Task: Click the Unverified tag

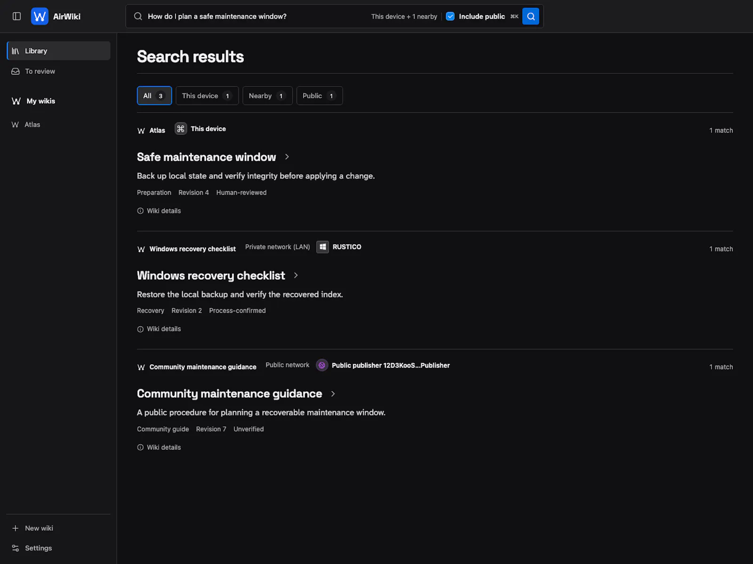Action: [x=248, y=429]
